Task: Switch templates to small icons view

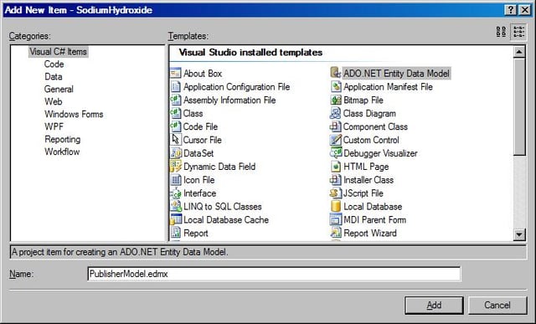Action: 518,32
